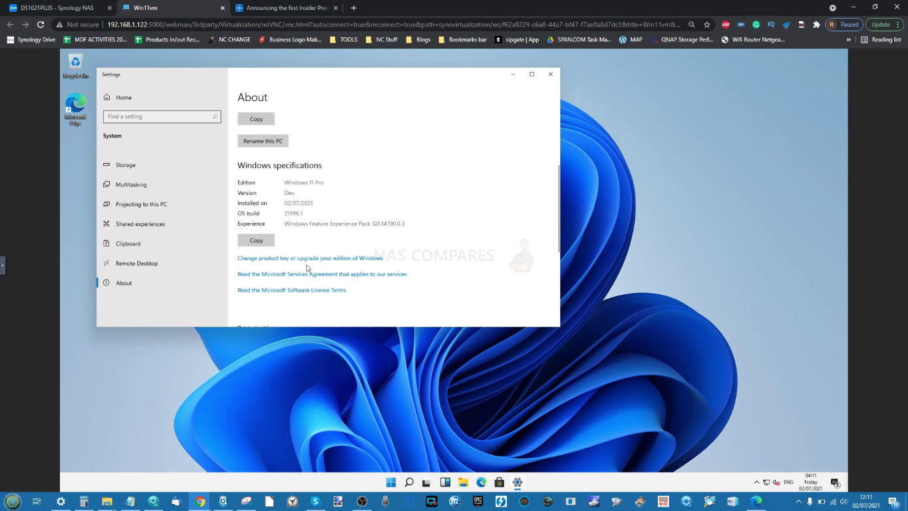Screen dimensions: 908x511
Task: Open a new Chrome tab
Action: [353, 8]
